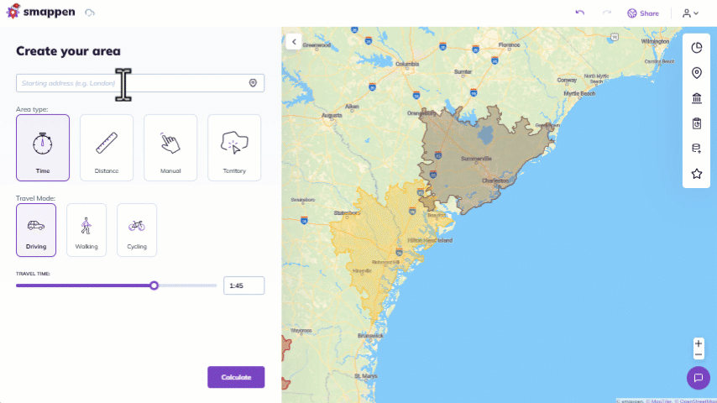Choose Driving travel mode
This screenshot has height=403, width=717.
pyautogui.click(x=36, y=230)
